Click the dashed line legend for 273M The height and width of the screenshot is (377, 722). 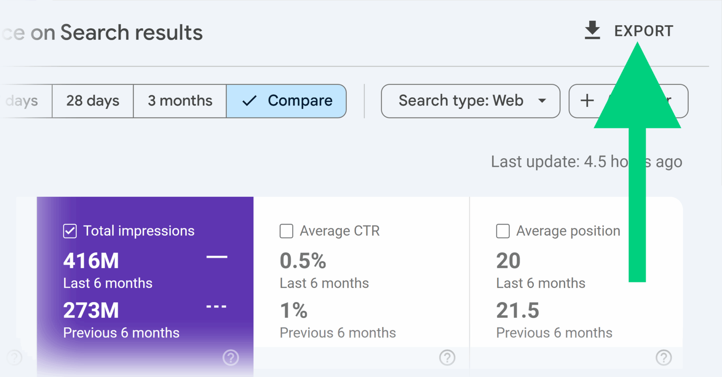(216, 307)
